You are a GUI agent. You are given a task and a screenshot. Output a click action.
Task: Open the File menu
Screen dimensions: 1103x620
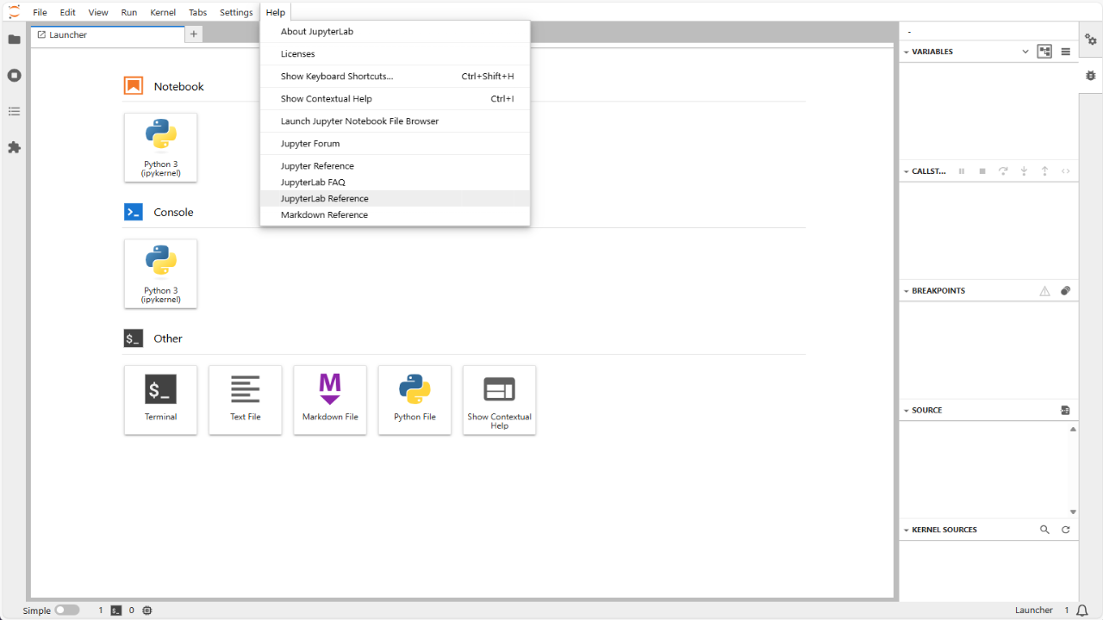pos(40,12)
